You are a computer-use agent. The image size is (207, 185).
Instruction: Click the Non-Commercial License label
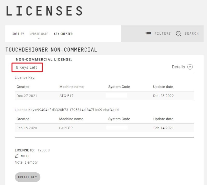[x=44, y=59]
